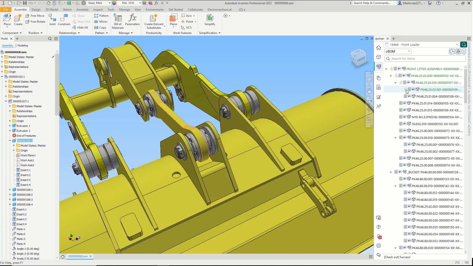Click Create Derived Substitutes

point(154,21)
